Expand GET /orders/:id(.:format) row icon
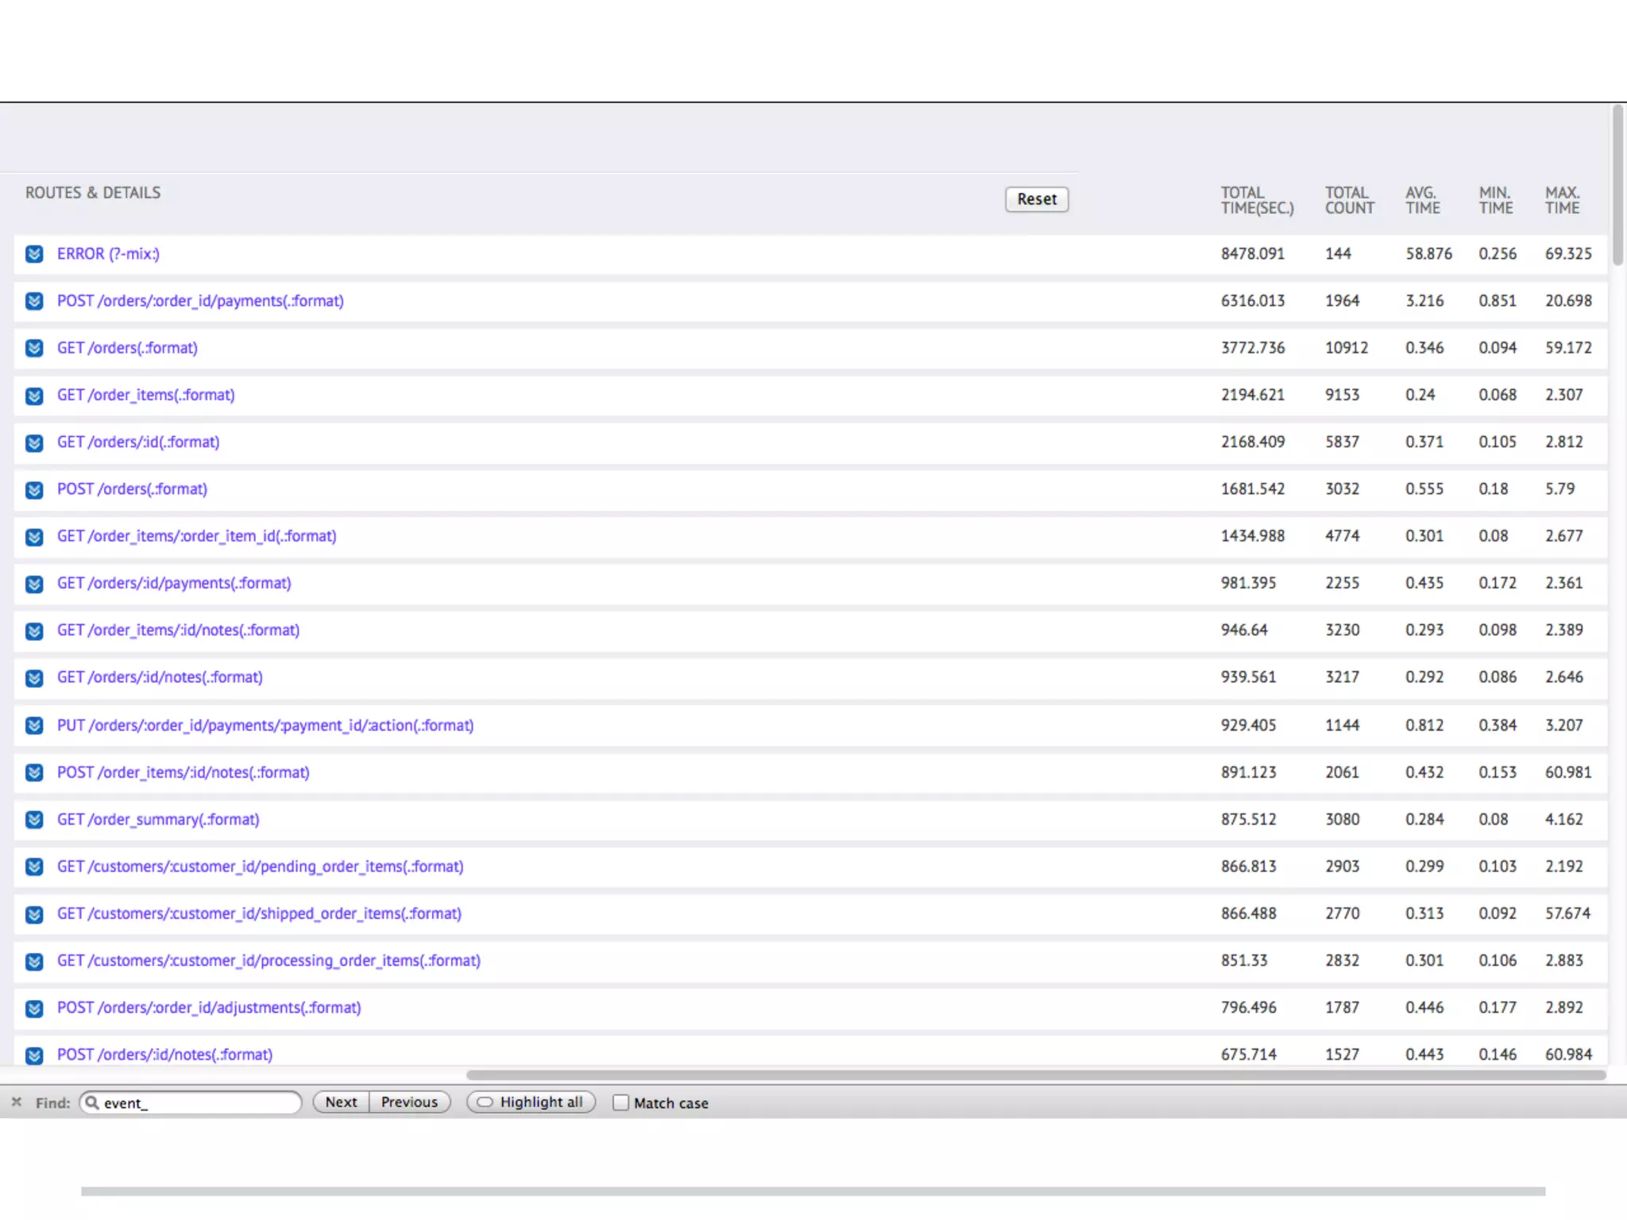1627x1220 pixels. pos(34,442)
